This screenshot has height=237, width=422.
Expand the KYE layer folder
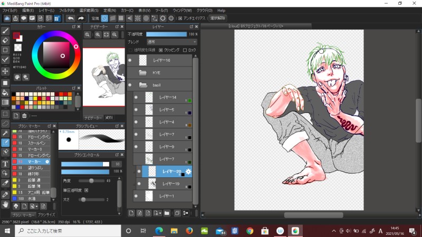coord(142,73)
